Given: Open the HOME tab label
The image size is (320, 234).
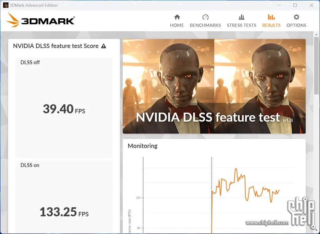Looking at the screenshot, I should [x=177, y=25].
